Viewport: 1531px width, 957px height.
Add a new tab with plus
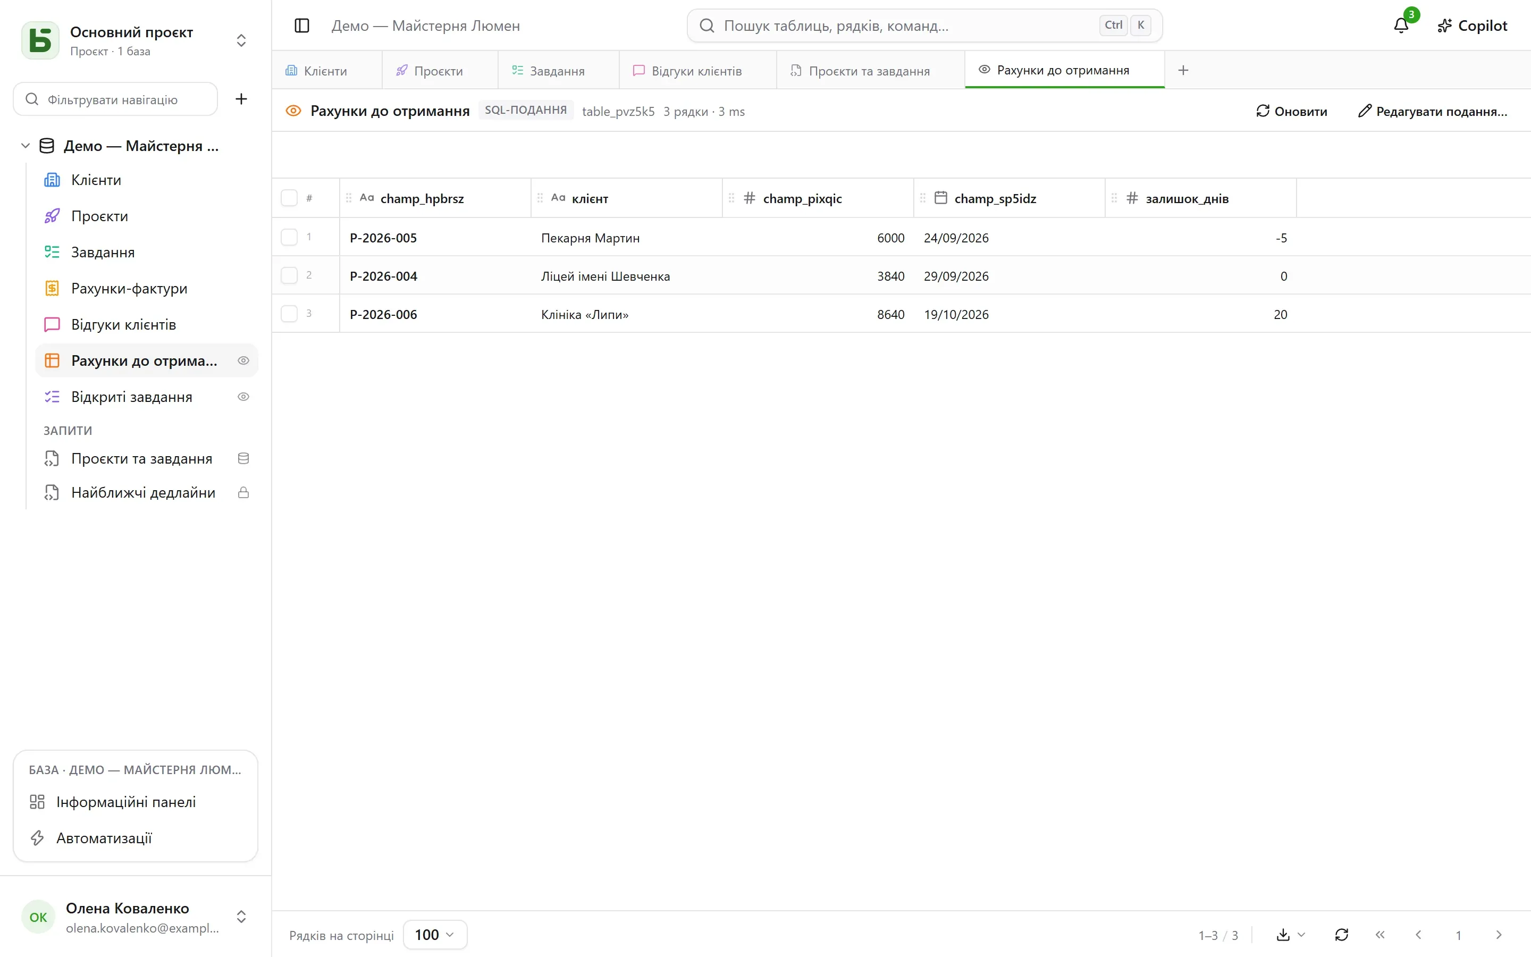coord(1183,70)
